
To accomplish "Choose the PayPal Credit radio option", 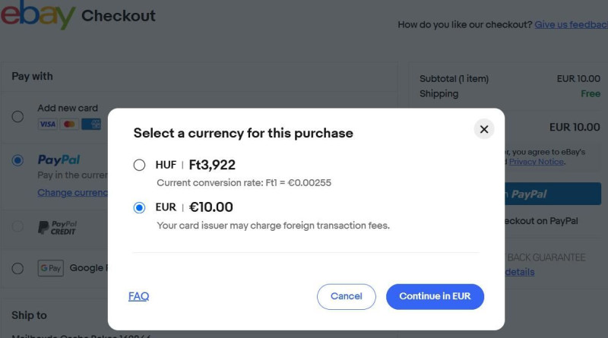I will (x=17, y=226).
